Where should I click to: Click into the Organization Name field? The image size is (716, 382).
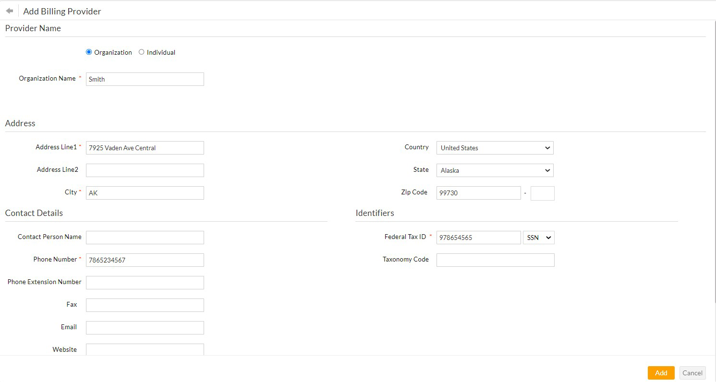tap(145, 79)
